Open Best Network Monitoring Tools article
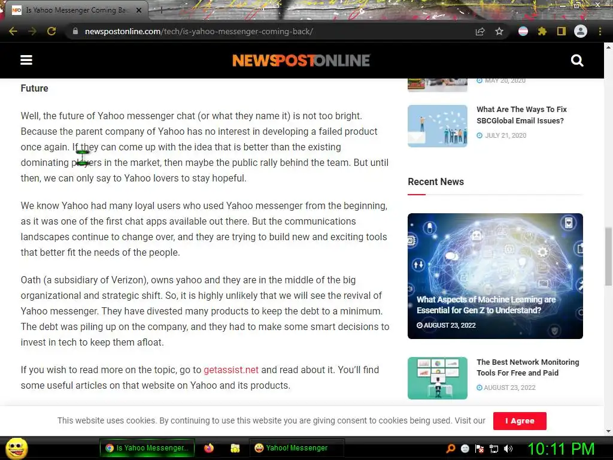 528,367
